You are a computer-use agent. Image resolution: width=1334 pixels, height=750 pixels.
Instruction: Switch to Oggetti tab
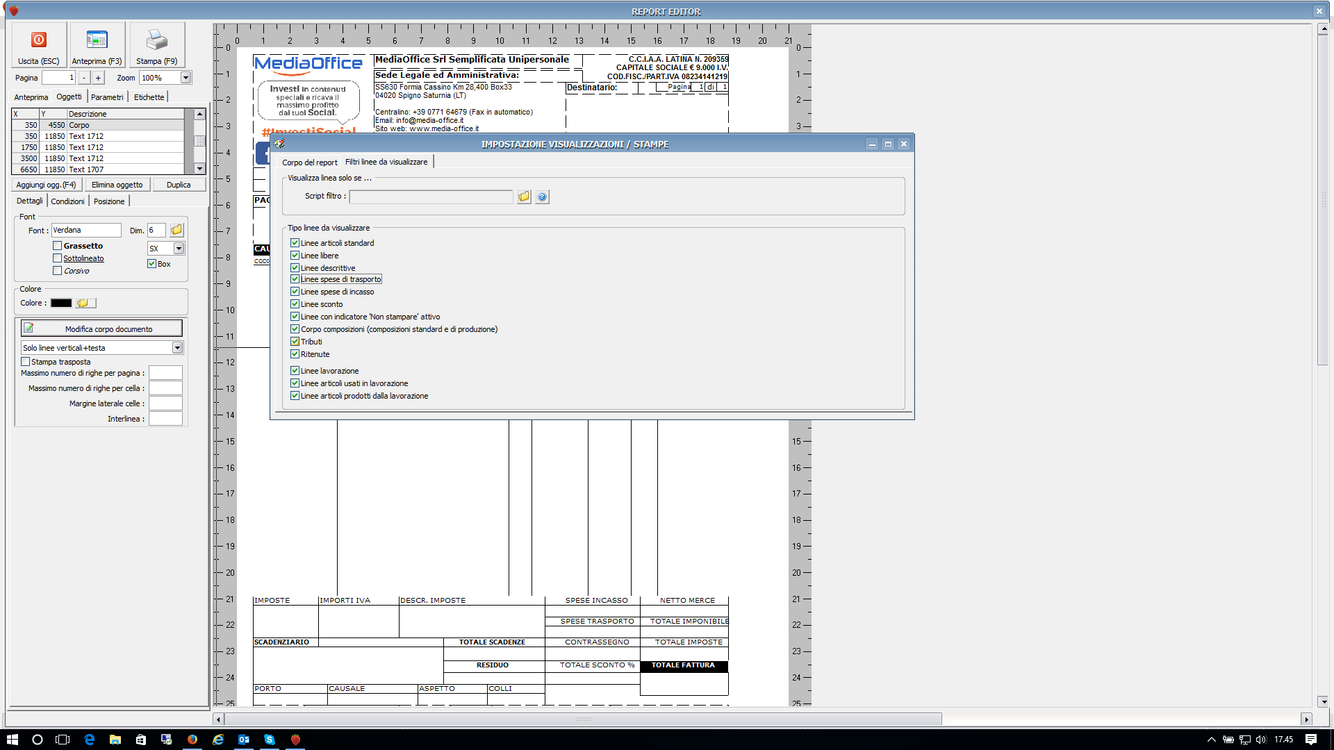pyautogui.click(x=69, y=97)
